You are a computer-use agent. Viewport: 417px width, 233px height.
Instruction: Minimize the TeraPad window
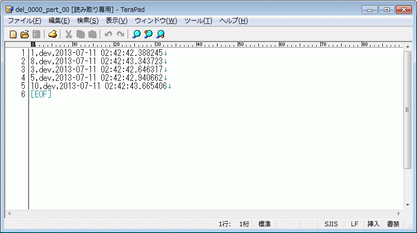click(x=369, y=10)
